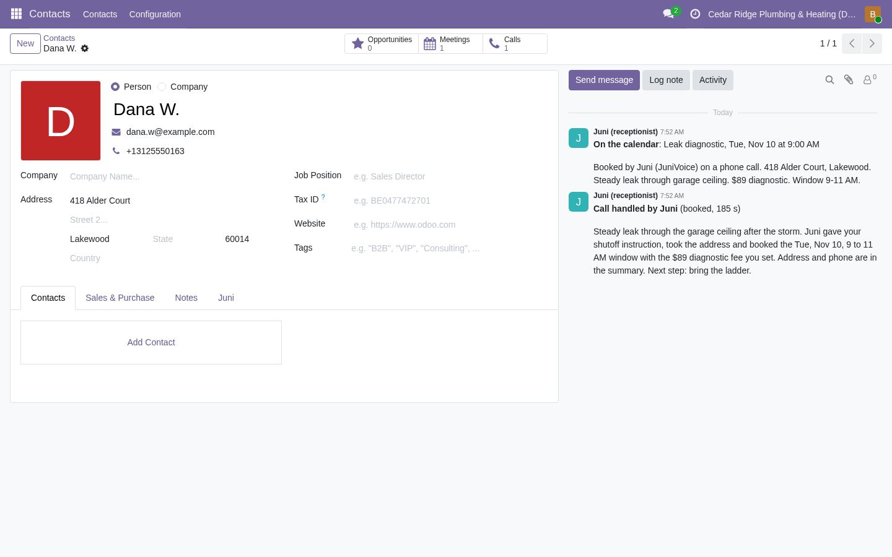Image resolution: width=892 pixels, height=557 pixels.
Task: Attach files using the paperclip icon
Action: 849,80
